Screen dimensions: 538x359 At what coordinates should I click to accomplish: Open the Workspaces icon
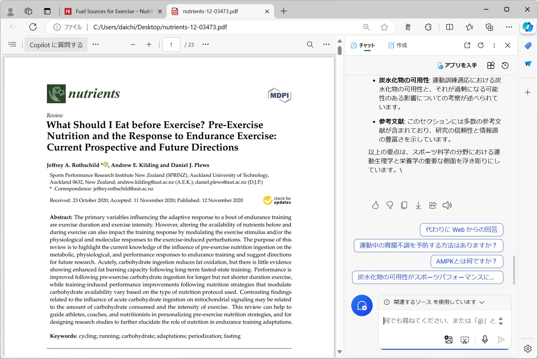coord(28,11)
